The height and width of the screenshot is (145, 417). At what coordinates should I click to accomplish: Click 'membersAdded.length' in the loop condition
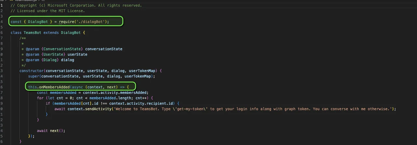pos(110,98)
